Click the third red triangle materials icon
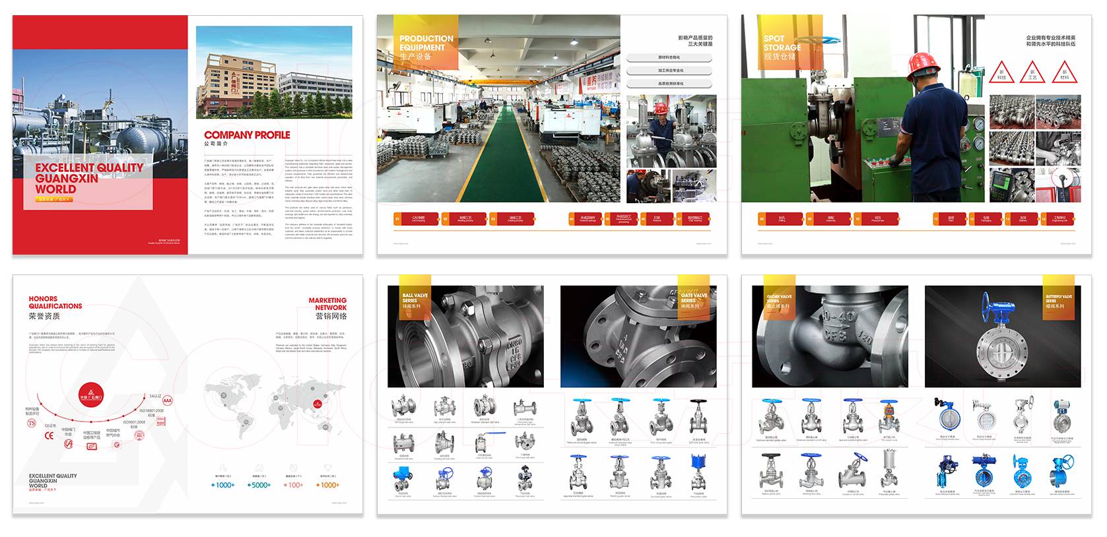The image size is (1107, 537). 1064,73
